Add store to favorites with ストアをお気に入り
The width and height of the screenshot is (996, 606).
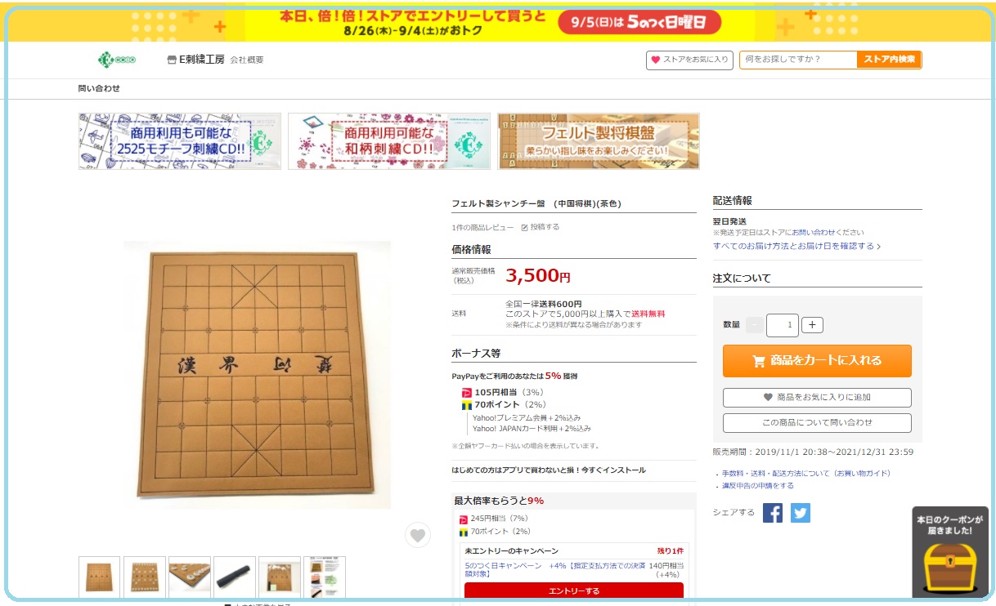point(689,60)
